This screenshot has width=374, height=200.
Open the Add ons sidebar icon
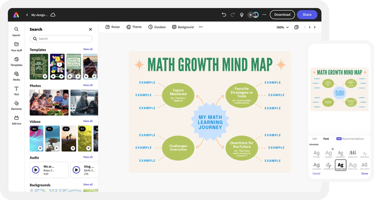[x=16, y=118]
